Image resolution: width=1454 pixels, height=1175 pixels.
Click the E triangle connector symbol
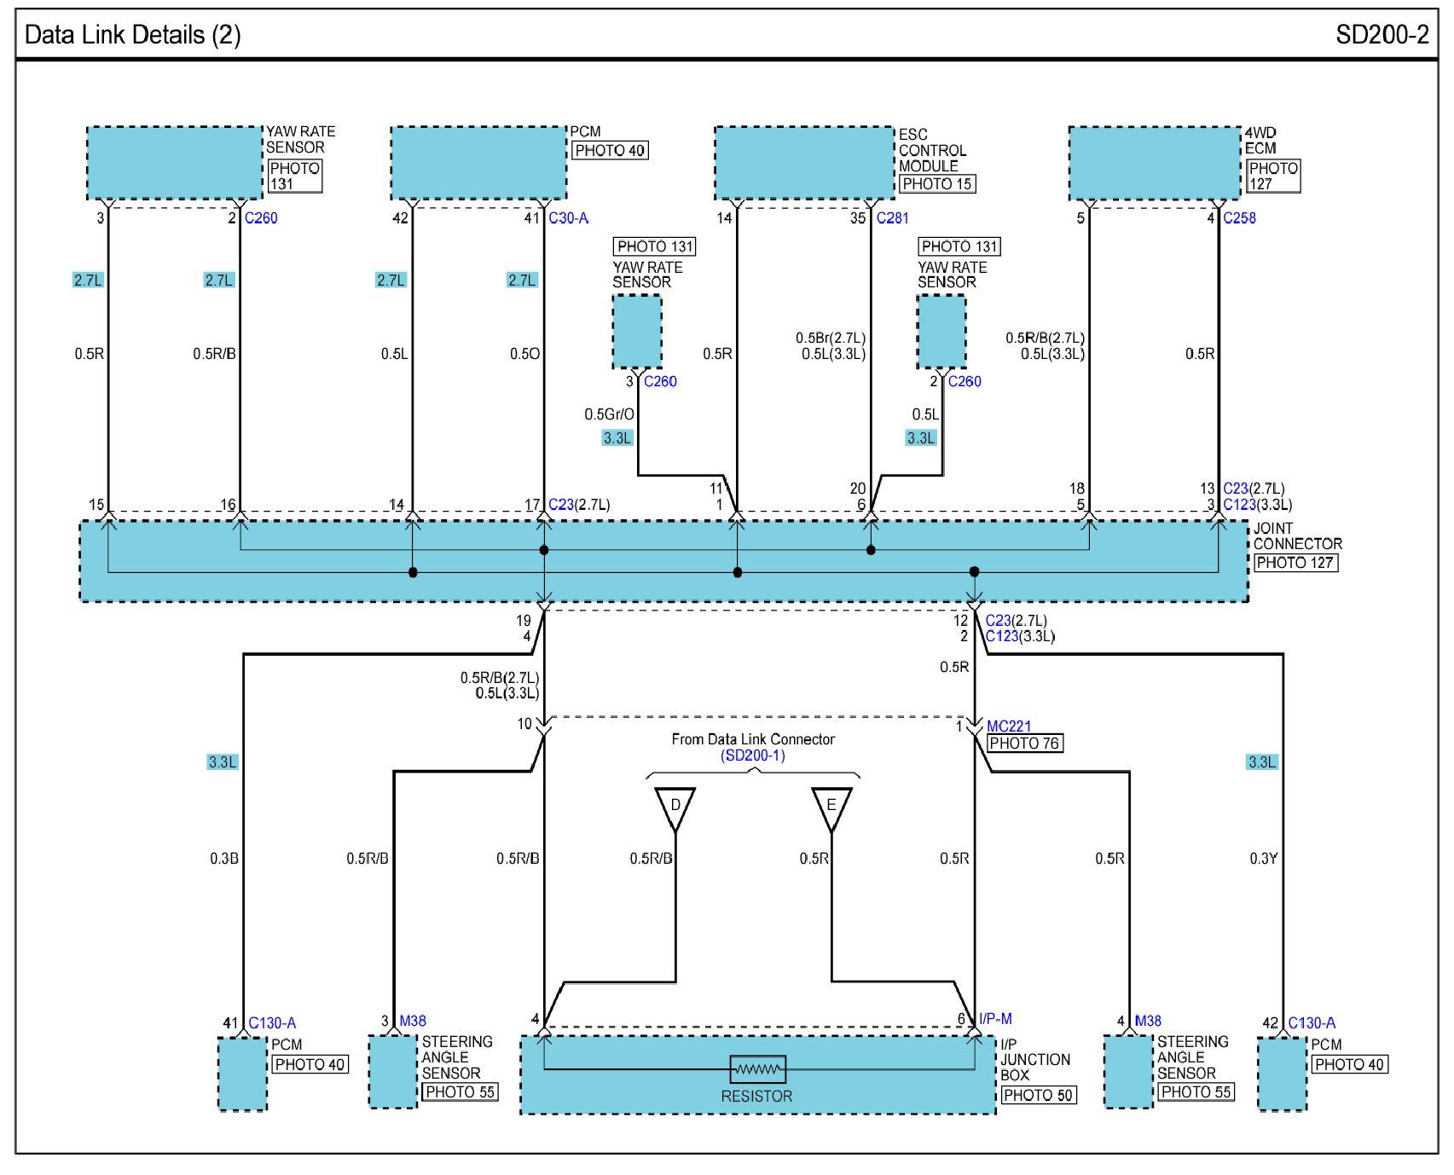point(831,806)
